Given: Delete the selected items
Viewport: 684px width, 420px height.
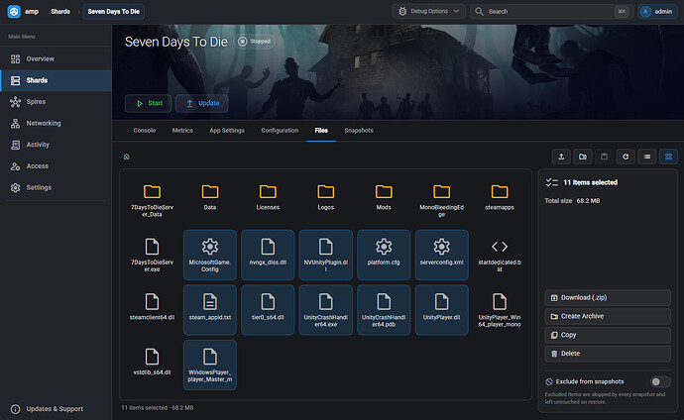Looking at the screenshot, I should coord(608,354).
